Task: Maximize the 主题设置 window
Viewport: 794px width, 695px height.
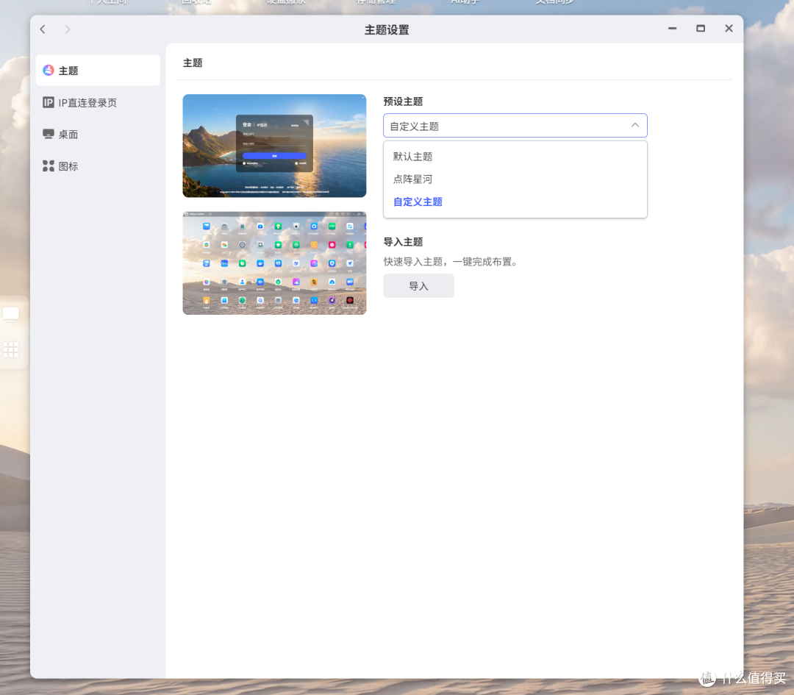Action: point(701,29)
